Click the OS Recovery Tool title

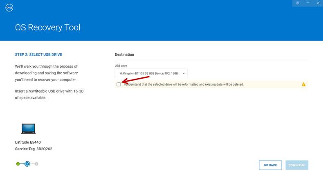click(x=47, y=28)
